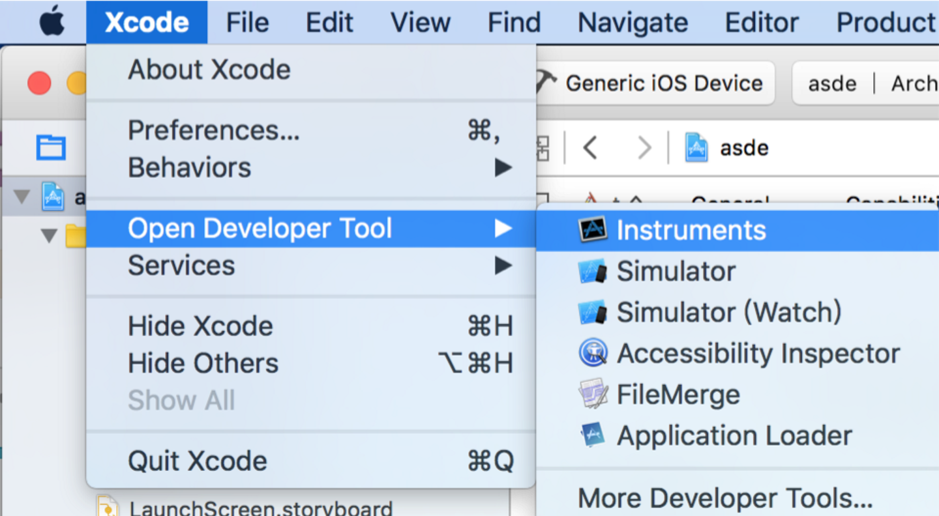
Task: Open the File menu
Action: pos(247,22)
